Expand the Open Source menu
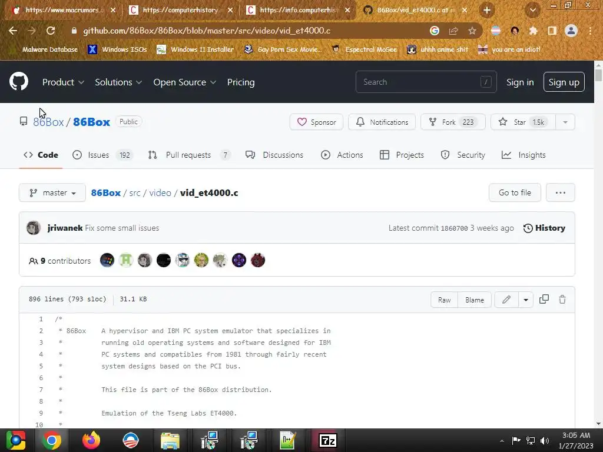The width and height of the screenshot is (603, 452). coord(184,82)
